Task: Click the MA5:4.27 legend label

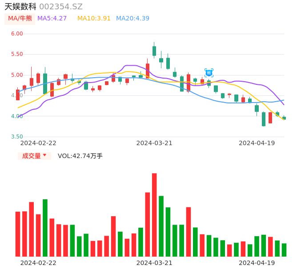Action: pos(52,19)
